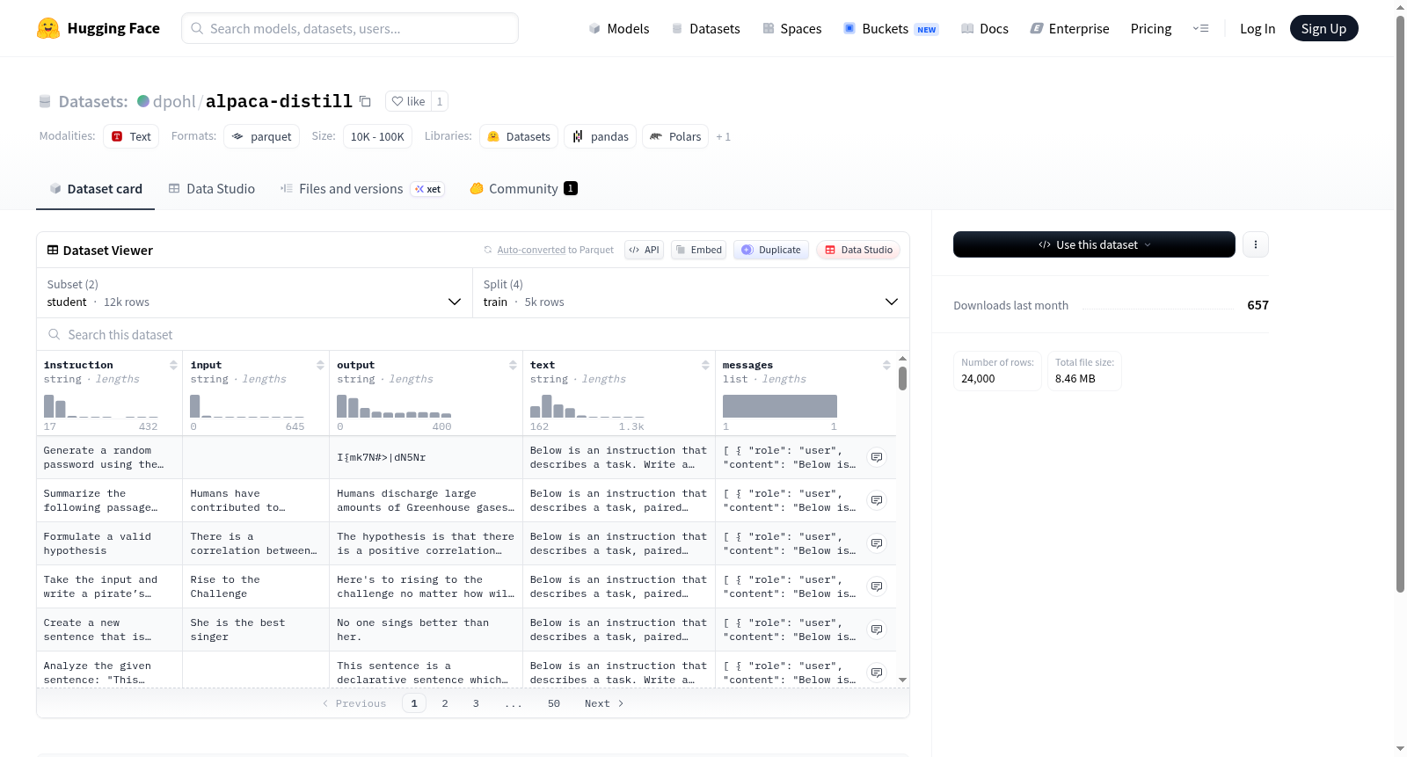Go to Datasets in navigation
The image size is (1407, 757).
tap(706, 29)
